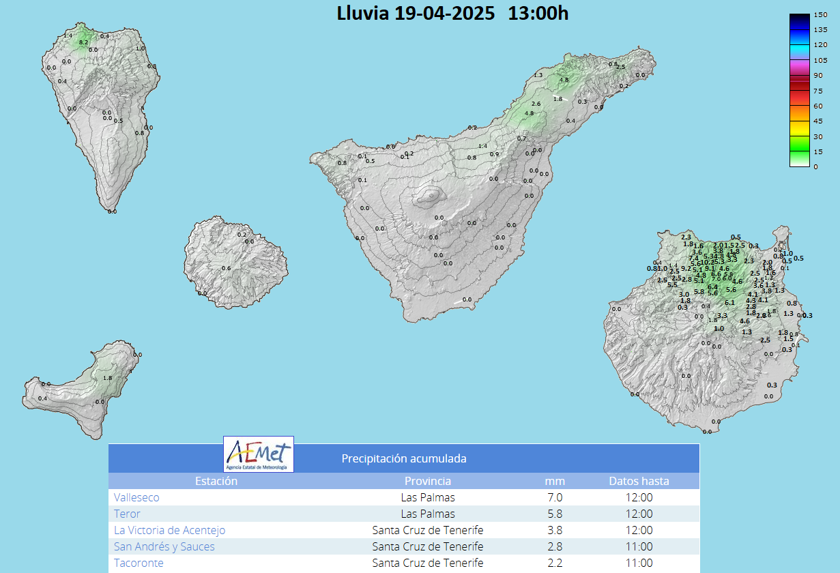The image size is (840, 573).
Task: Click the 11:00 time in Tacoronte row
Action: [x=639, y=563]
